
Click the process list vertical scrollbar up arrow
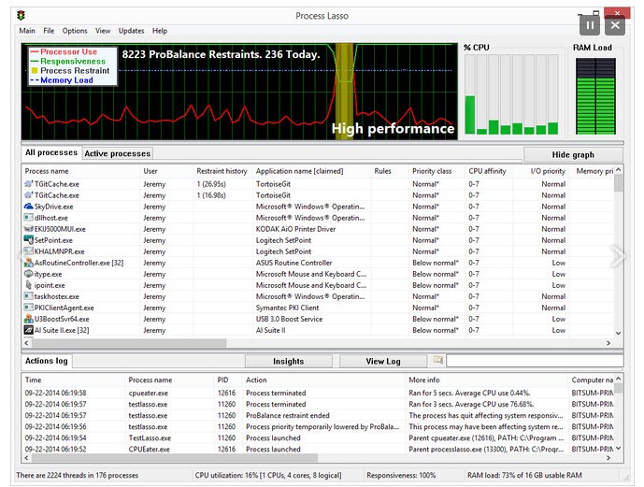618,169
